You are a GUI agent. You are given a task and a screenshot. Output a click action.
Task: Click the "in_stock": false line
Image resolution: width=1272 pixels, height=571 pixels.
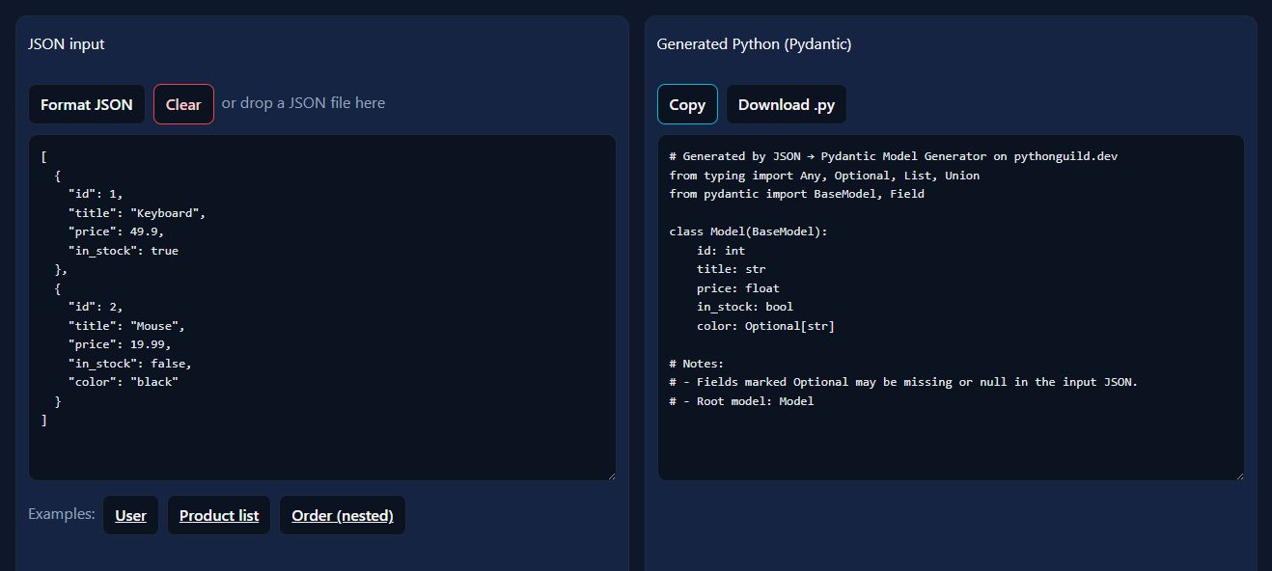[x=130, y=364]
